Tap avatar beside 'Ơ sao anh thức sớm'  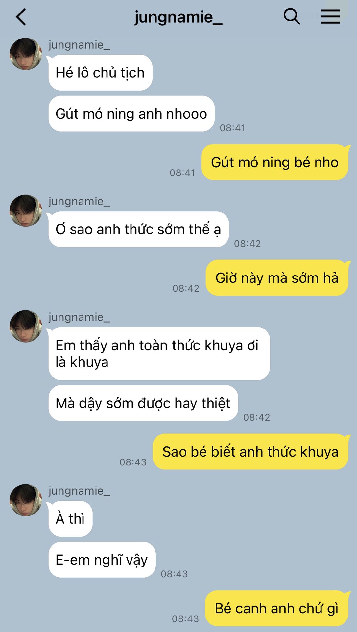[26, 211]
